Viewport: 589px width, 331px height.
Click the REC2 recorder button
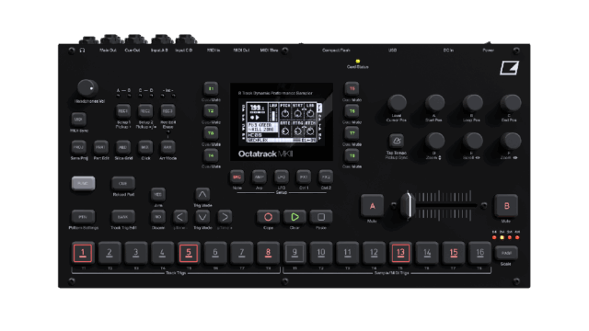point(145,111)
